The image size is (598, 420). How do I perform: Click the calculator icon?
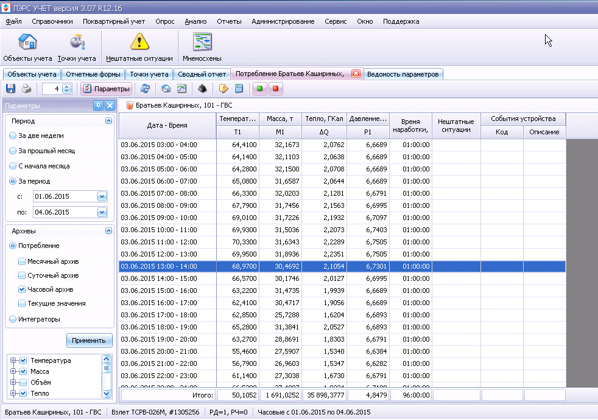click(x=239, y=89)
